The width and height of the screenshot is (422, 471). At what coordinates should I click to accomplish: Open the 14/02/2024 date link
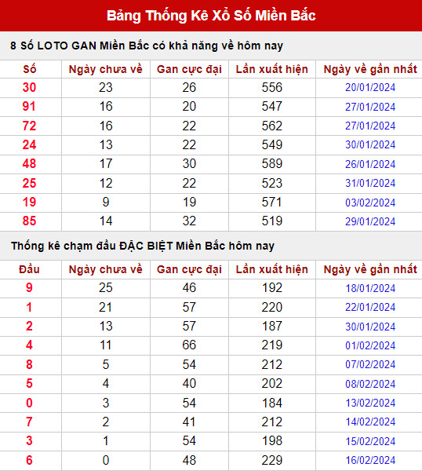click(370, 422)
